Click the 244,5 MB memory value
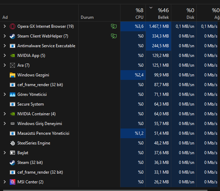 point(160,46)
